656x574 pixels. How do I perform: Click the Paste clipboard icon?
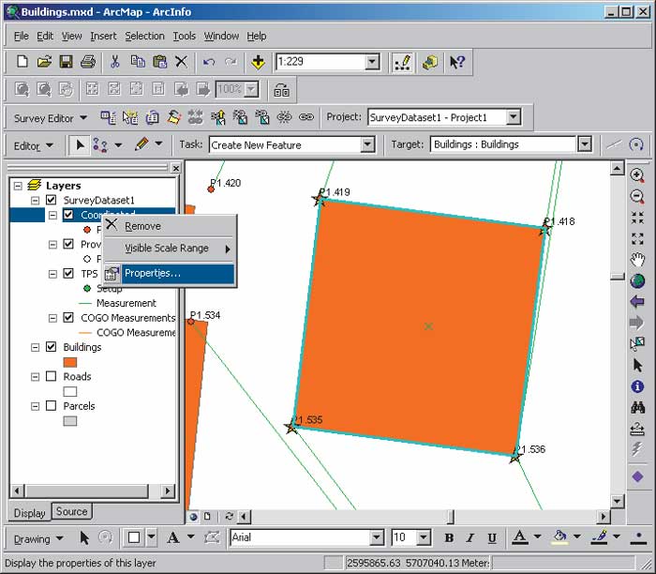tap(159, 62)
